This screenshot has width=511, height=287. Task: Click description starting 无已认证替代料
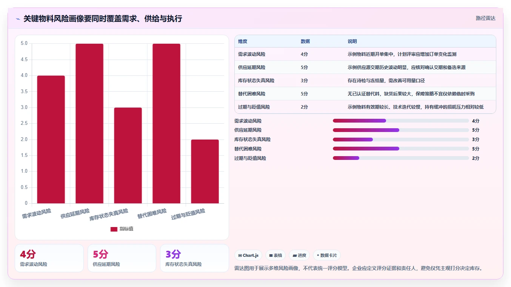click(x=411, y=94)
